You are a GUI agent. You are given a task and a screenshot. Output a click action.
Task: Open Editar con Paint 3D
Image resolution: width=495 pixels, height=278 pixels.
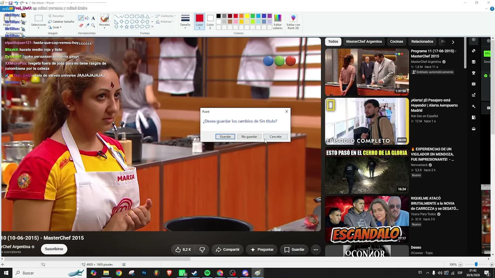click(x=293, y=22)
